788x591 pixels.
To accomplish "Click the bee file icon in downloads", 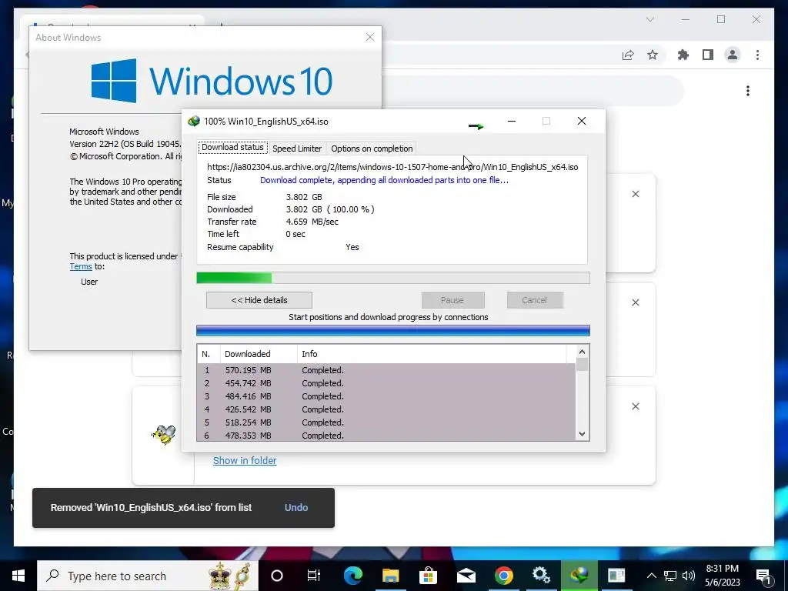I will coord(164,435).
